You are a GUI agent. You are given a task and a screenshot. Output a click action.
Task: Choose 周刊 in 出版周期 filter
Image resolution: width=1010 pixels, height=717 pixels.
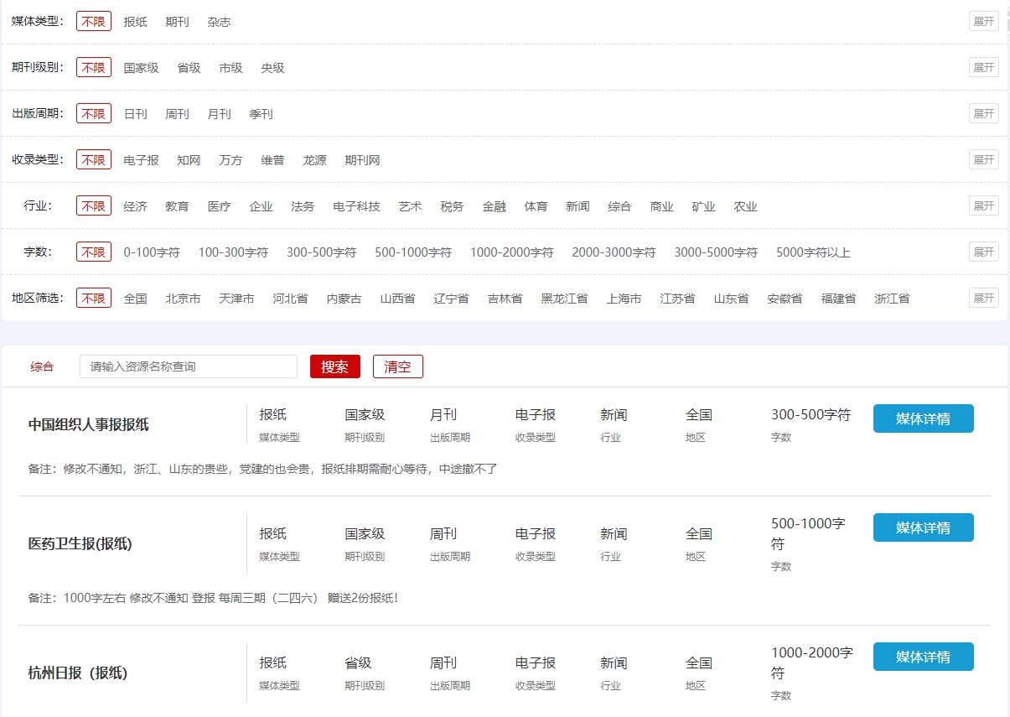click(x=177, y=114)
